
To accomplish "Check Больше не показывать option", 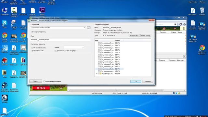I will click(x=44, y=82).
